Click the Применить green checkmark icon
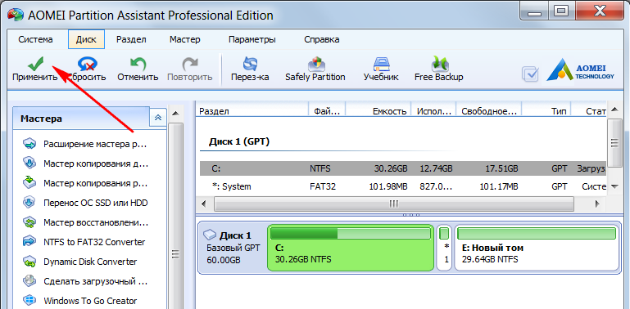The width and height of the screenshot is (630, 309). click(35, 63)
